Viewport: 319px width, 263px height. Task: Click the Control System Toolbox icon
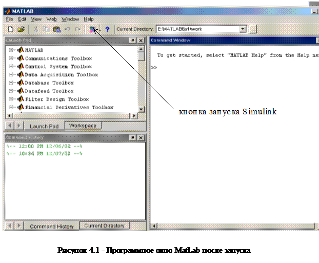21,66
